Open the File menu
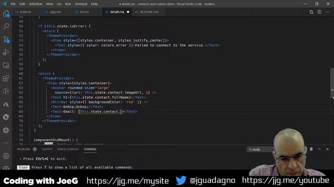 click(x=13, y=4)
